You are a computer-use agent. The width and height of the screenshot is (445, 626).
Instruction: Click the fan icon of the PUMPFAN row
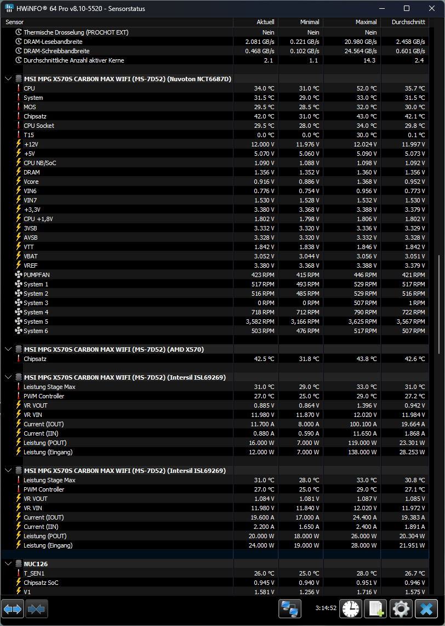pos(18,275)
